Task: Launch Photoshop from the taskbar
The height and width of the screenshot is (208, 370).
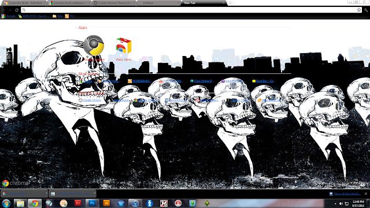Action: [92, 203]
